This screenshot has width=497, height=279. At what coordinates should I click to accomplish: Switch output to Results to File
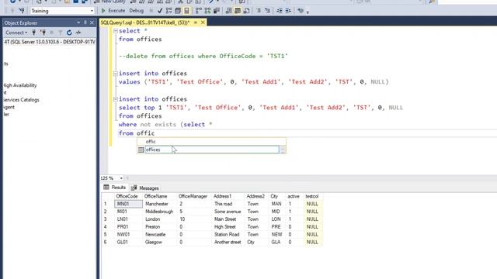click(x=246, y=11)
